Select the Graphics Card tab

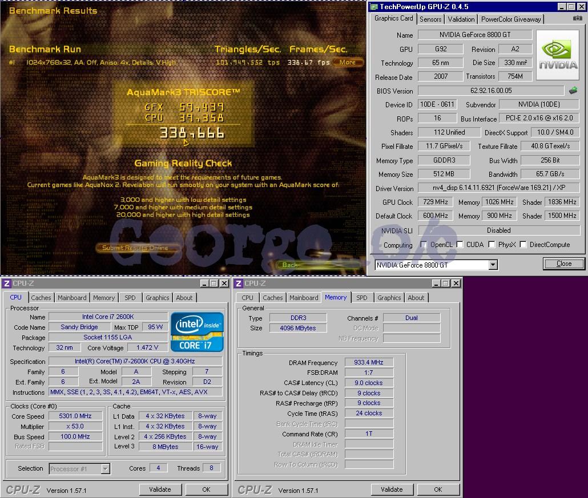click(x=393, y=18)
